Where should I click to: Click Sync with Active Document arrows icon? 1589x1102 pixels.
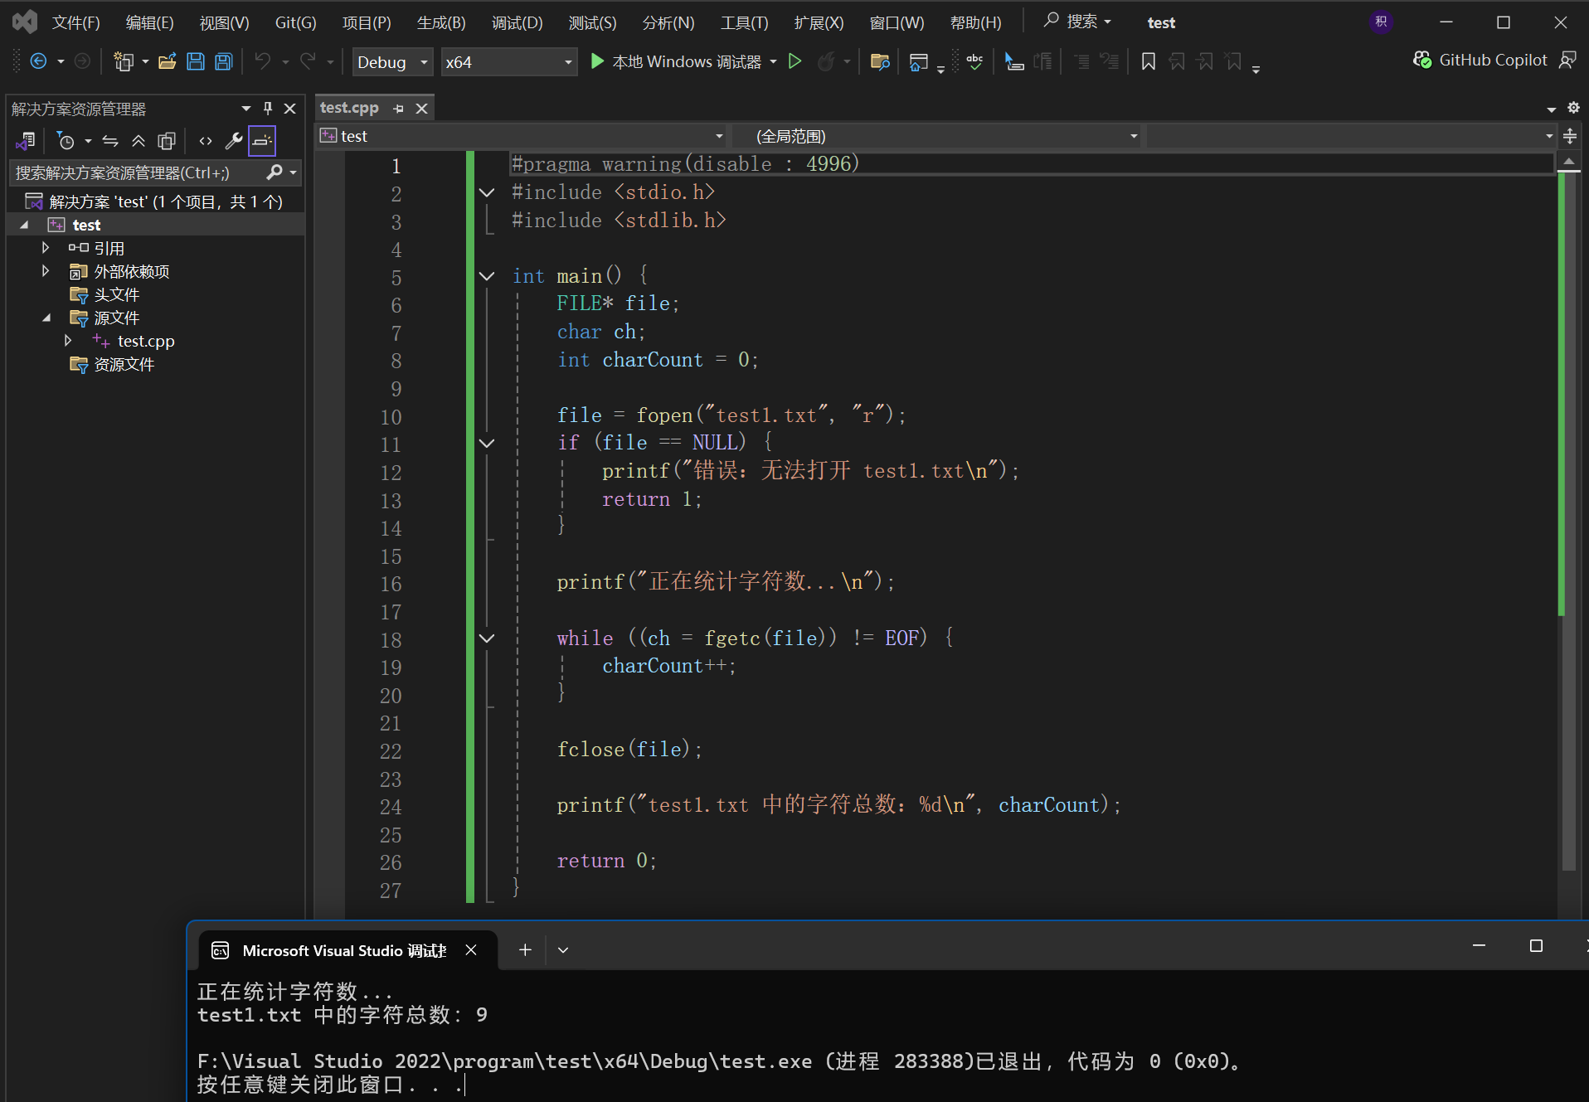pyautogui.click(x=110, y=141)
